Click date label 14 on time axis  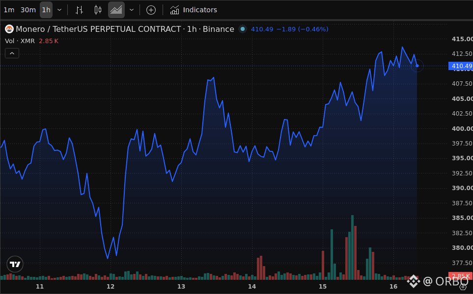click(x=252, y=287)
